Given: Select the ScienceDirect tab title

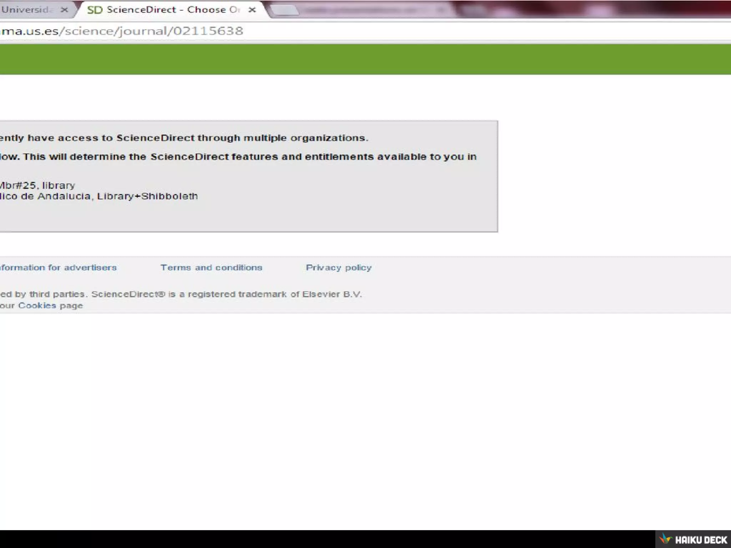Looking at the screenshot, I should tap(173, 10).
